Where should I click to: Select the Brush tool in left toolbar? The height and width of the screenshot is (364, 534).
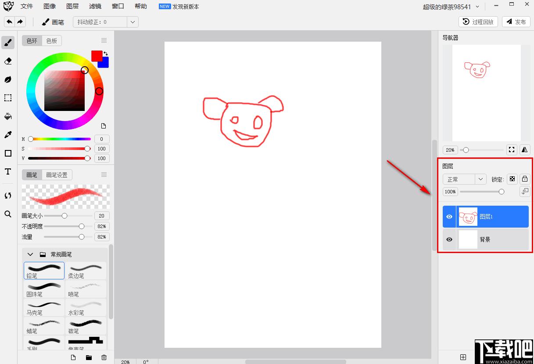pyautogui.click(x=8, y=43)
